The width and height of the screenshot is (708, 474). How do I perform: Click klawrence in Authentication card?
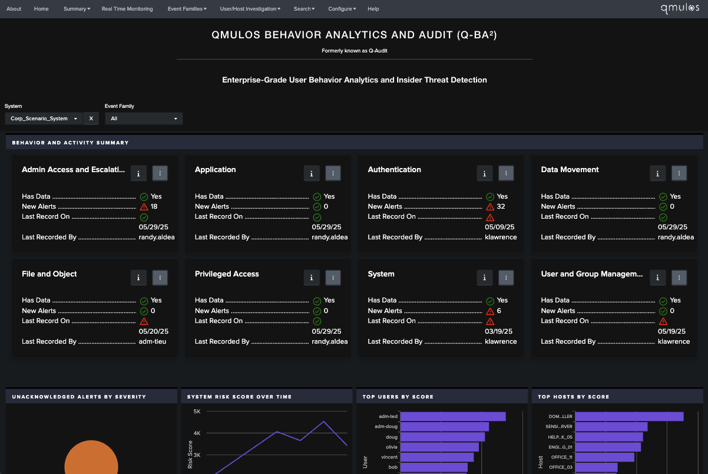click(501, 237)
